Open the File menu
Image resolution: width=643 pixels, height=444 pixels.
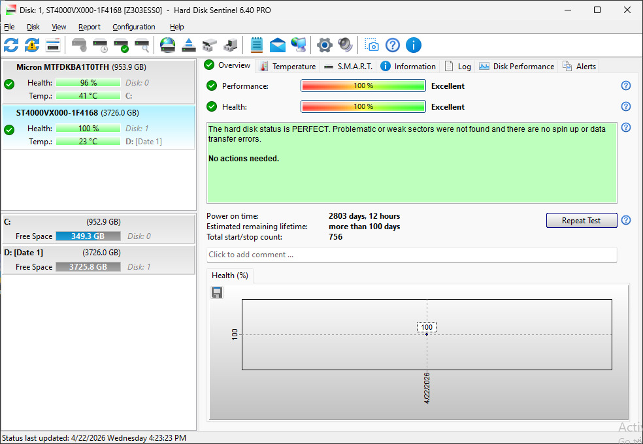click(x=9, y=27)
